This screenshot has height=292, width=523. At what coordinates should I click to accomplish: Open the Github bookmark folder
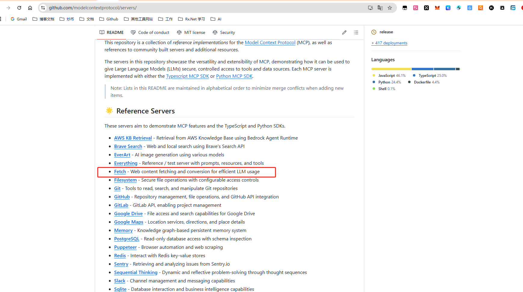point(109,19)
